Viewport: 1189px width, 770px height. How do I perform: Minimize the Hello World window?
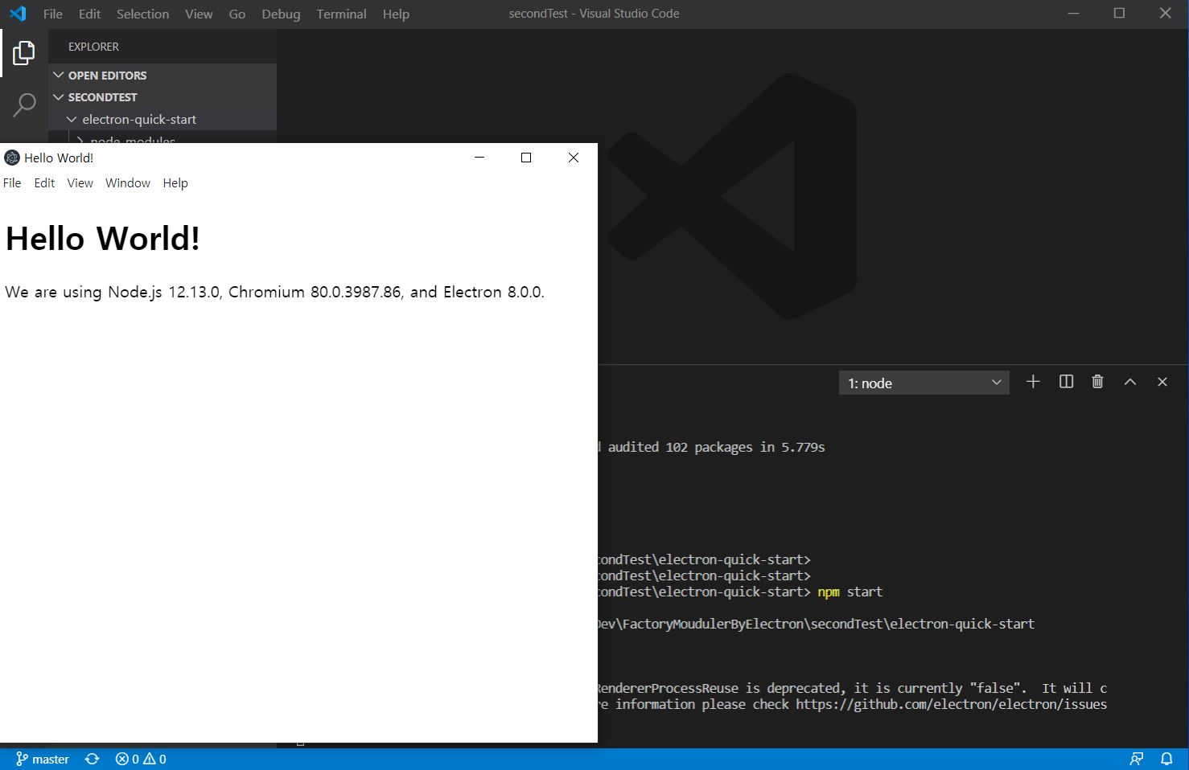(479, 158)
